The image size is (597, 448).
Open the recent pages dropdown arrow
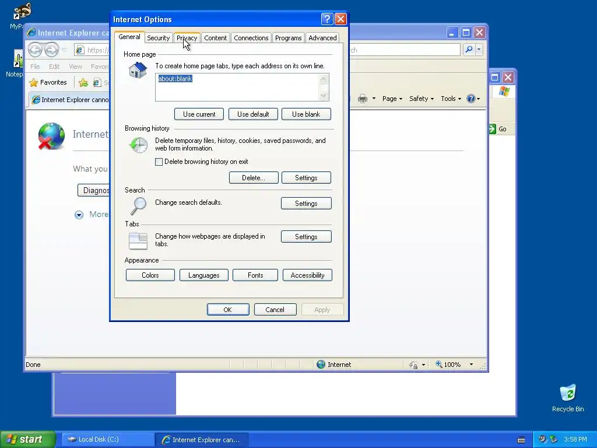[x=64, y=50]
